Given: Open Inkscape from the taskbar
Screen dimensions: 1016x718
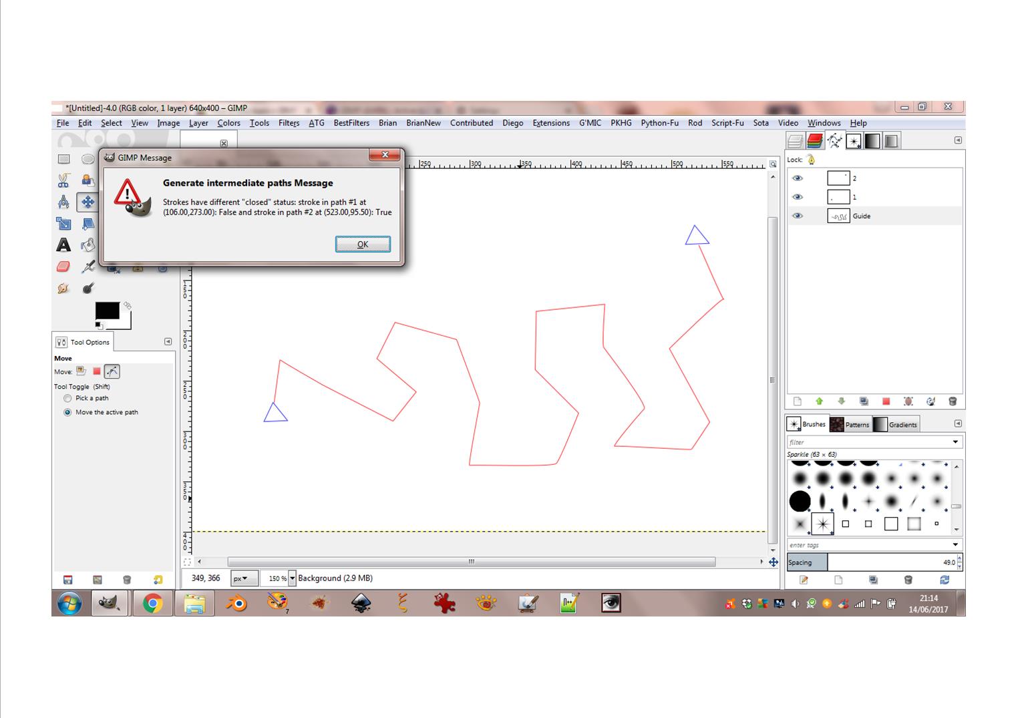Looking at the screenshot, I should 361,604.
